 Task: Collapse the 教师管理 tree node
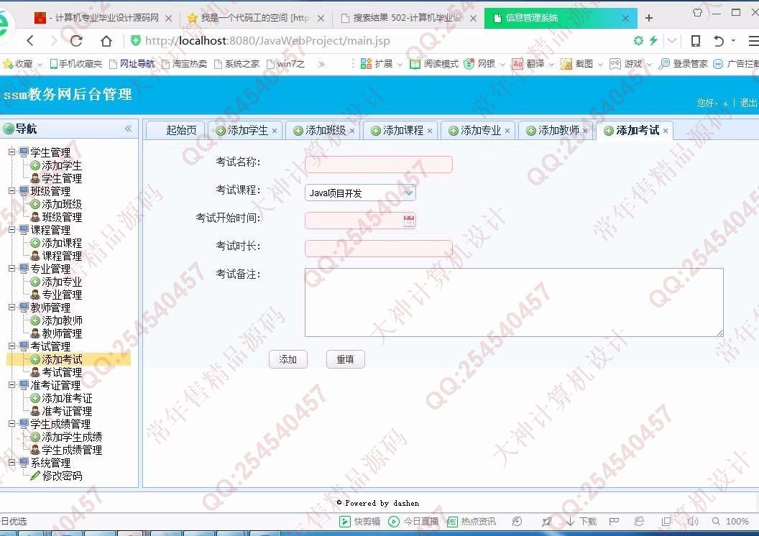click(x=11, y=308)
